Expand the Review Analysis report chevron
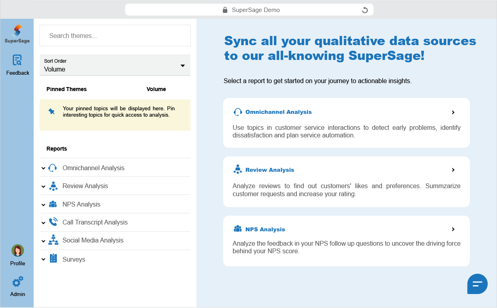The width and height of the screenshot is (497, 308). 43,187
